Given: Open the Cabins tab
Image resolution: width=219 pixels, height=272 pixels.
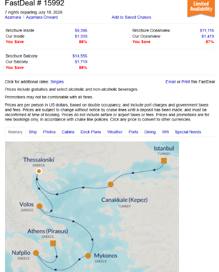Looking at the screenshot, I should click(x=68, y=132).
